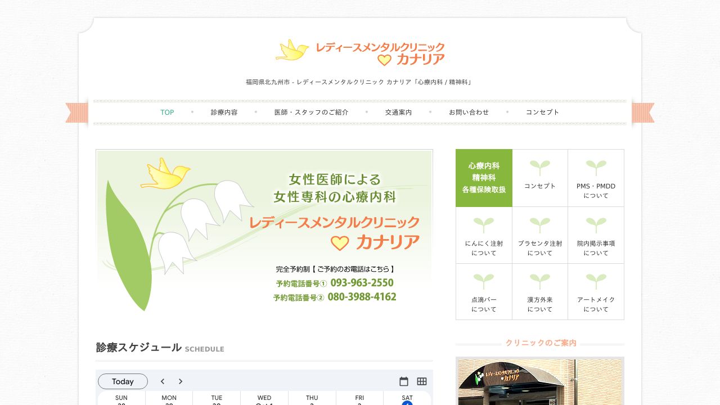
Task: Open the 院内掲示事項 sprout icon tile
Action: pyautogui.click(x=596, y=235)
